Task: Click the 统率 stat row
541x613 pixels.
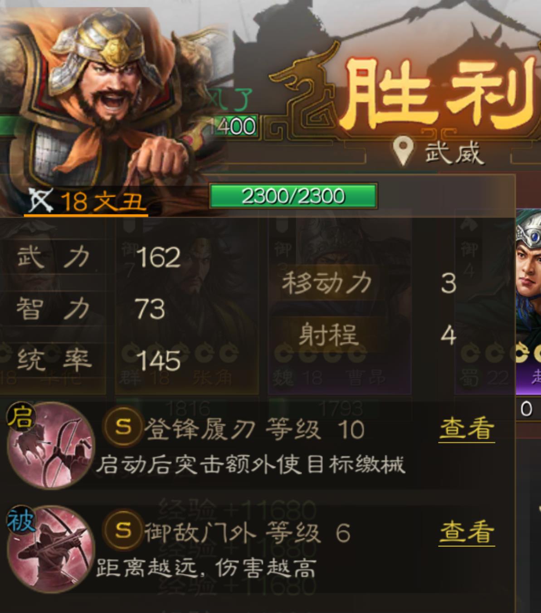Action: [x=98, y=361]
